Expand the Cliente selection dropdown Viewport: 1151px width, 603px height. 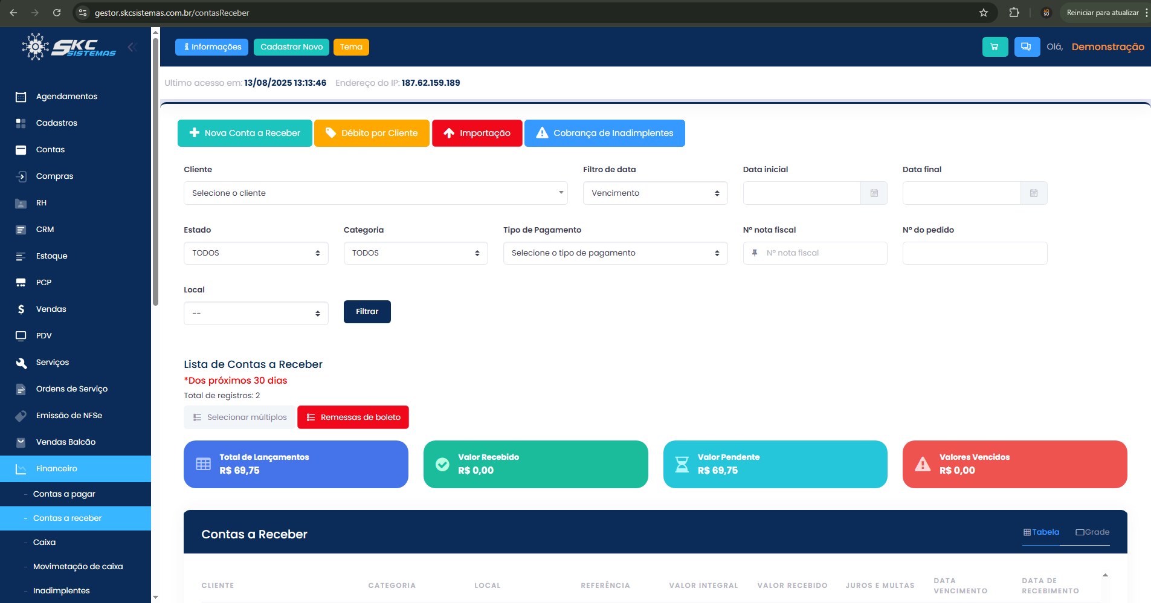(375, 193)
